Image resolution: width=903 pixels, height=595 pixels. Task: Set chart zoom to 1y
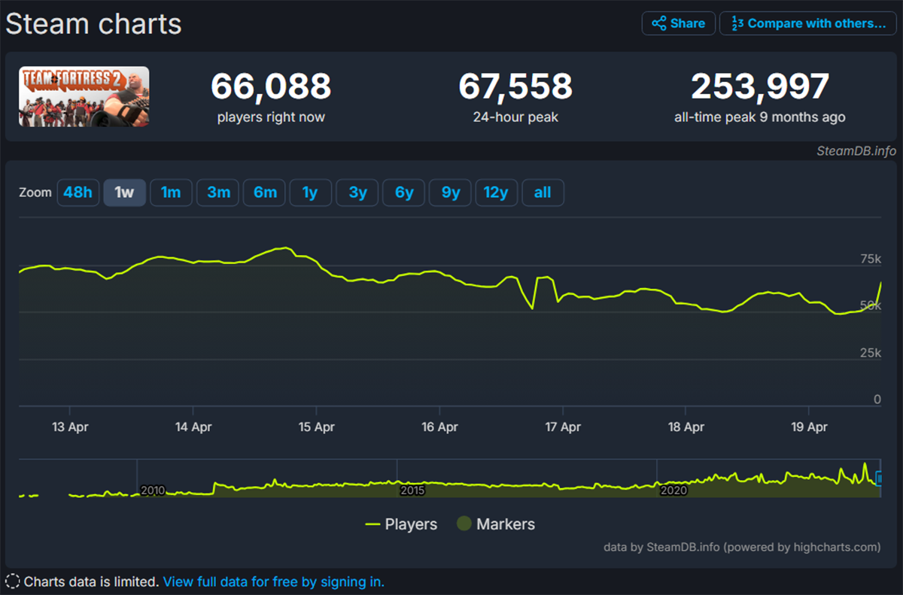point(310,193)
